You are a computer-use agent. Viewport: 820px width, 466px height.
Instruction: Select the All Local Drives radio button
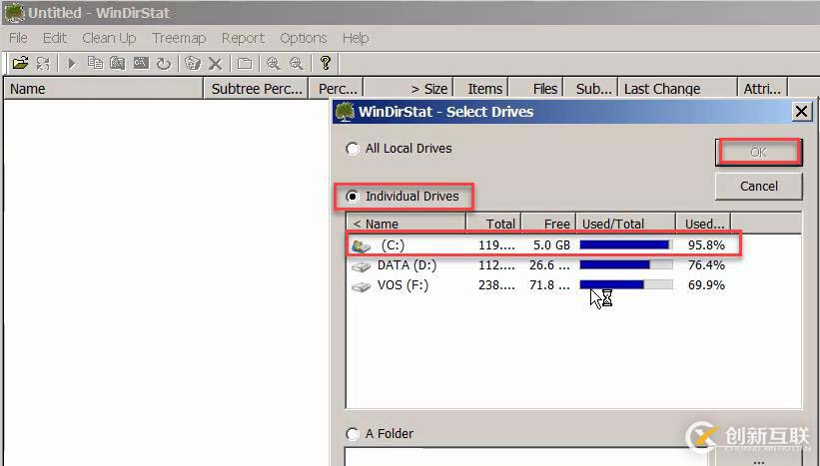(x=353, y=149)
